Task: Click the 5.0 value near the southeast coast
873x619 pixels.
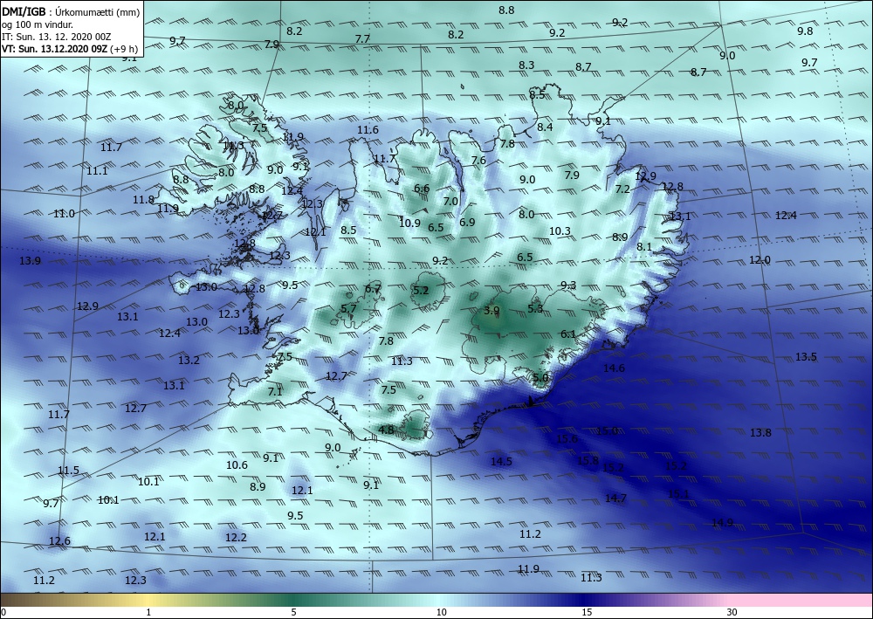Action: (x=540, y=377)
